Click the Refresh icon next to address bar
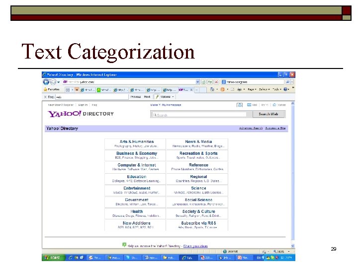 [210, 82]
